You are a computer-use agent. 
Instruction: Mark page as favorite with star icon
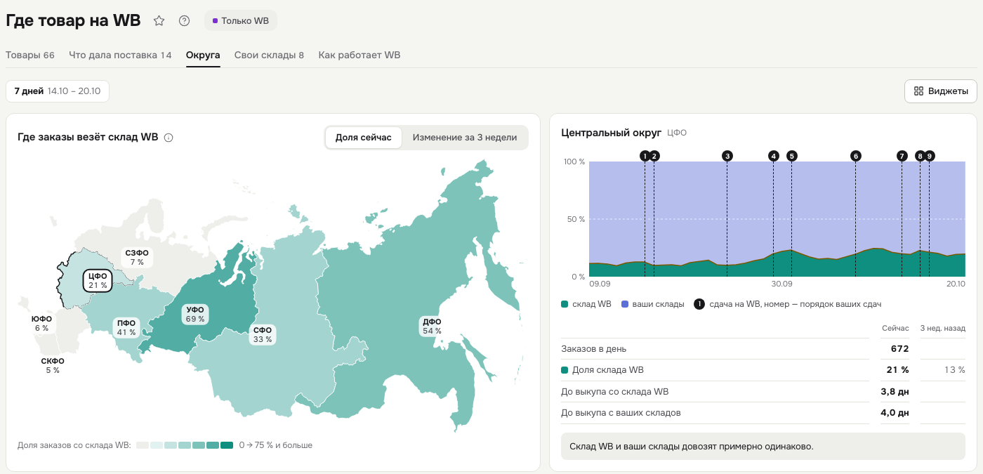click(x=159, y=21)
